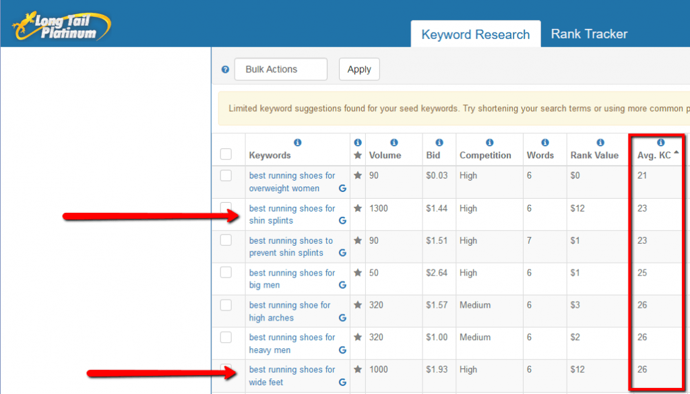
Task: Select the Avg. KC value 25
Action: pyautogui.click(x=642, y=273)
